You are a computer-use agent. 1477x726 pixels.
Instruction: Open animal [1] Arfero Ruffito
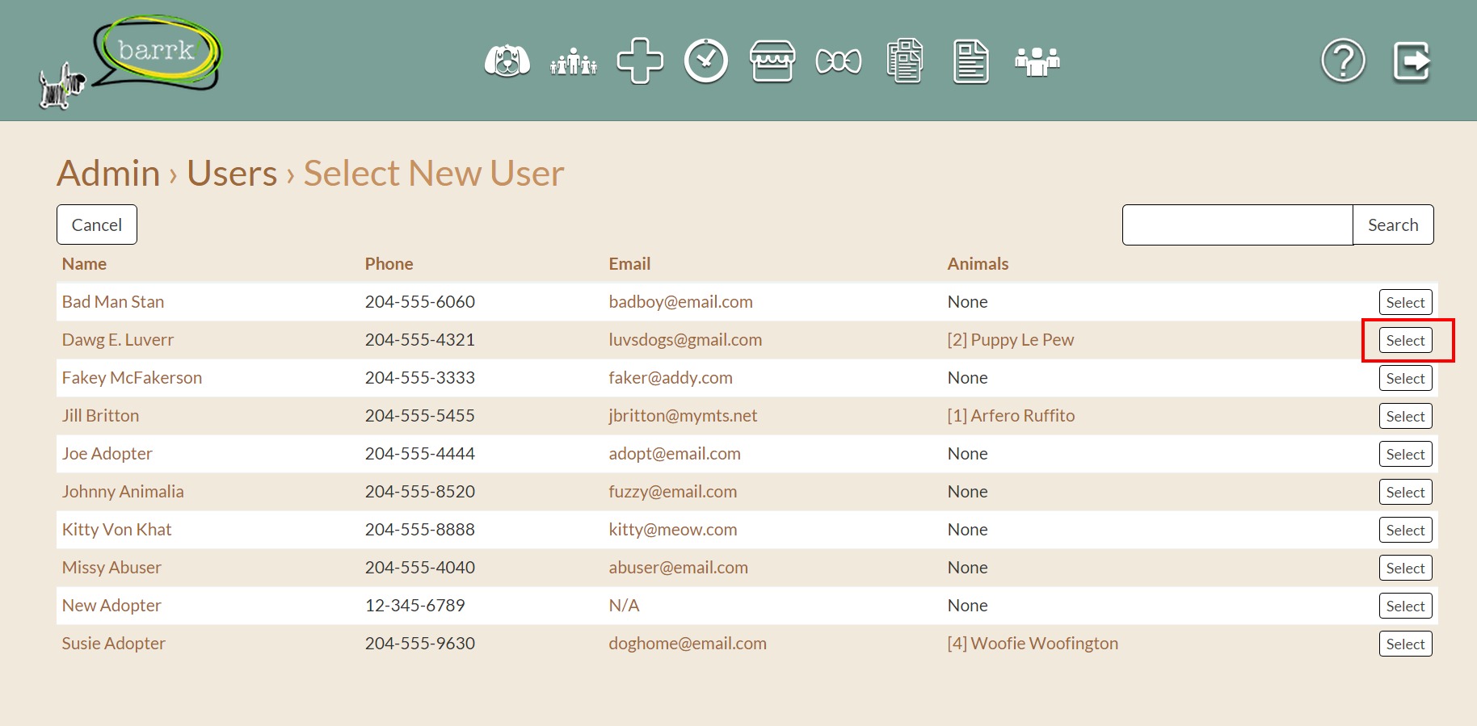pyautogui.click(x=1011, y=416)
